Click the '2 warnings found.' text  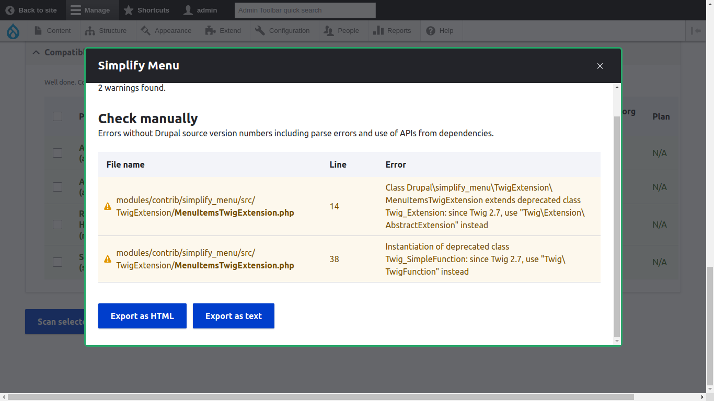click(x=132, y=88)
